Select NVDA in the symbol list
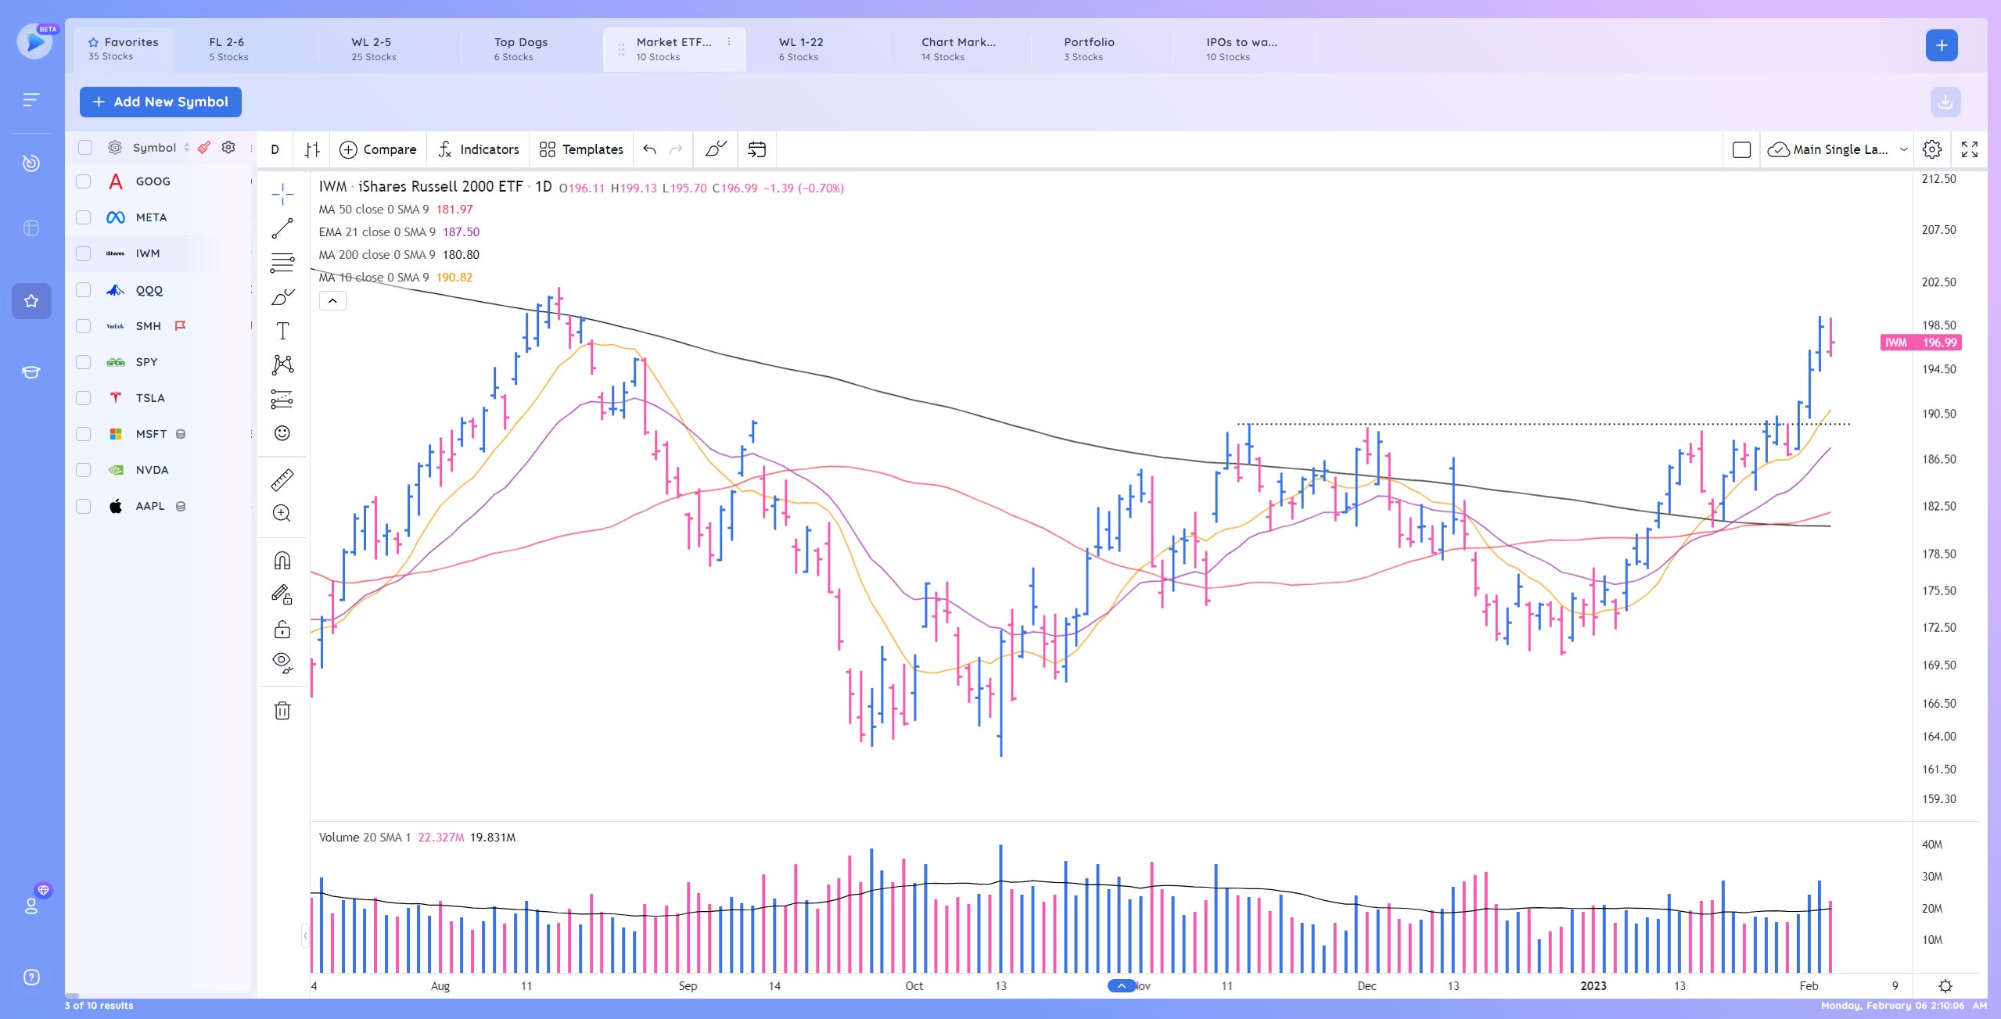 (x=152, y=470)
